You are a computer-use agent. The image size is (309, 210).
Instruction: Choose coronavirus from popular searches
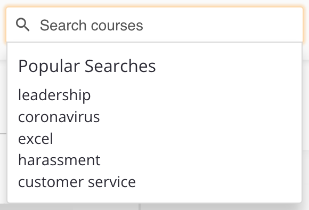coord(59,117)
